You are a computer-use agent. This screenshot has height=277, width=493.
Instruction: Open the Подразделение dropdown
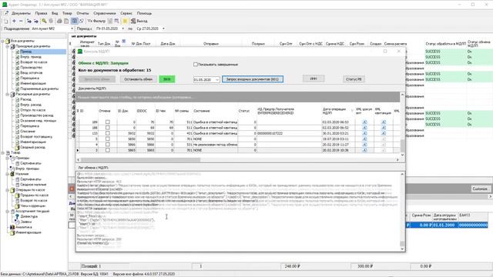[x=72, y=28]
